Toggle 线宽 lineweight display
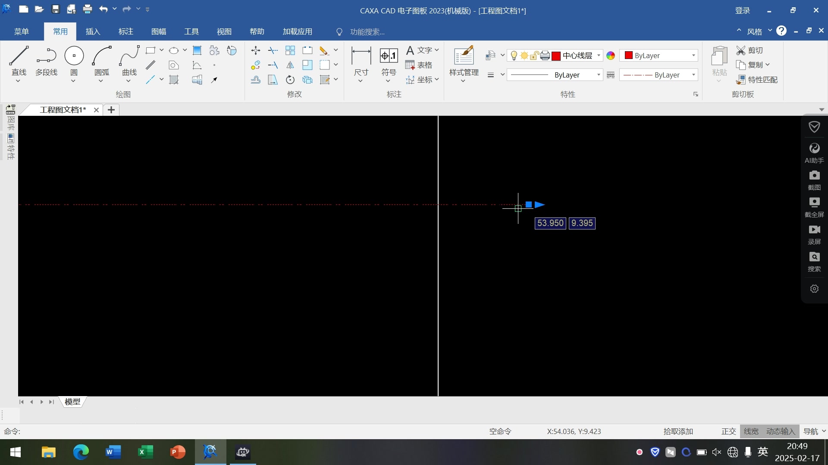 [x=751, y=431]
